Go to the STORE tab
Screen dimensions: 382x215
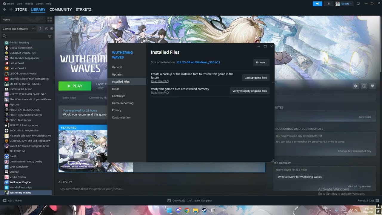[x=21, y=10]
